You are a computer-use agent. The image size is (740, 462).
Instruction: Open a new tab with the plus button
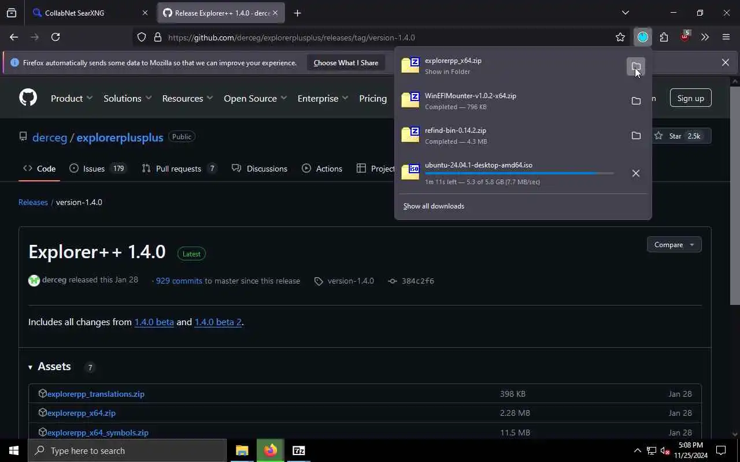pyautogui.click(x=297, y=13)
